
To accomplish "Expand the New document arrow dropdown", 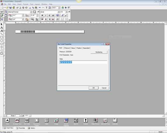I will [x=5, y=8].
